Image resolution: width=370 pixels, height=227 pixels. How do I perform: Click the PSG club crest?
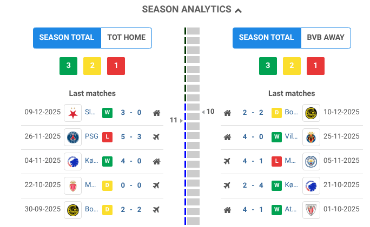[72, 137]
